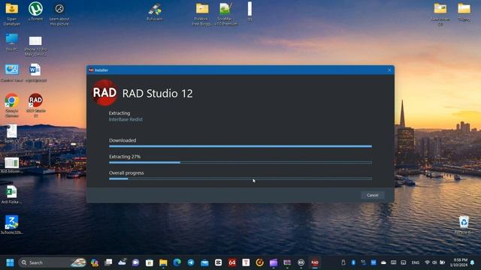481x270 pixels.
Task: Open Microsoft Store from the taskbar
Action: (150, 262)
